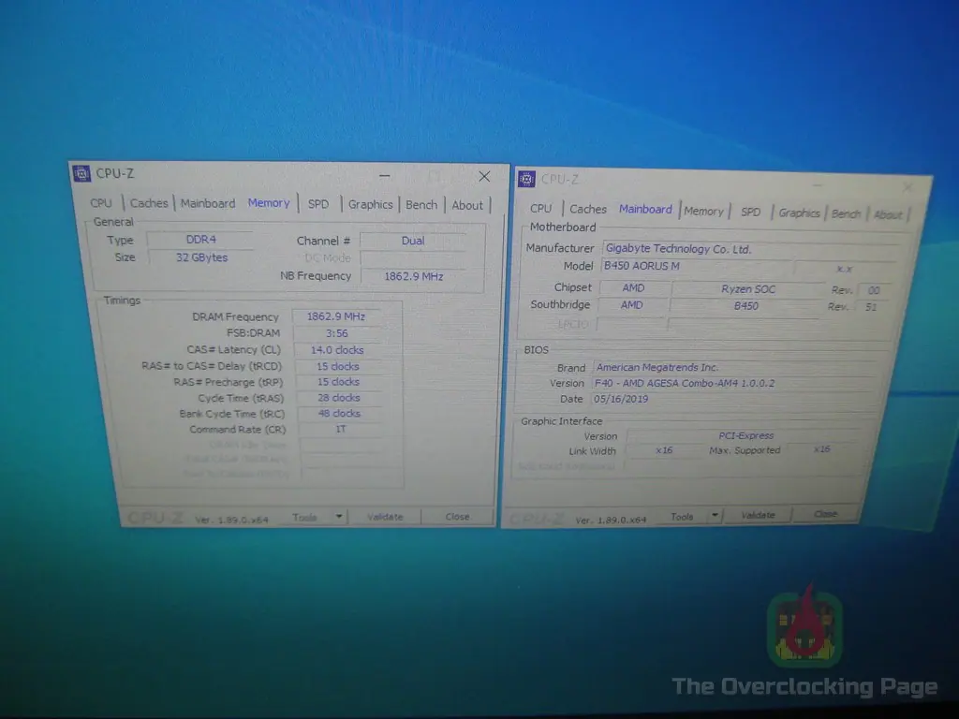
Task: Click Validate button in left CPU-Z window
Action: click(385, 517)
